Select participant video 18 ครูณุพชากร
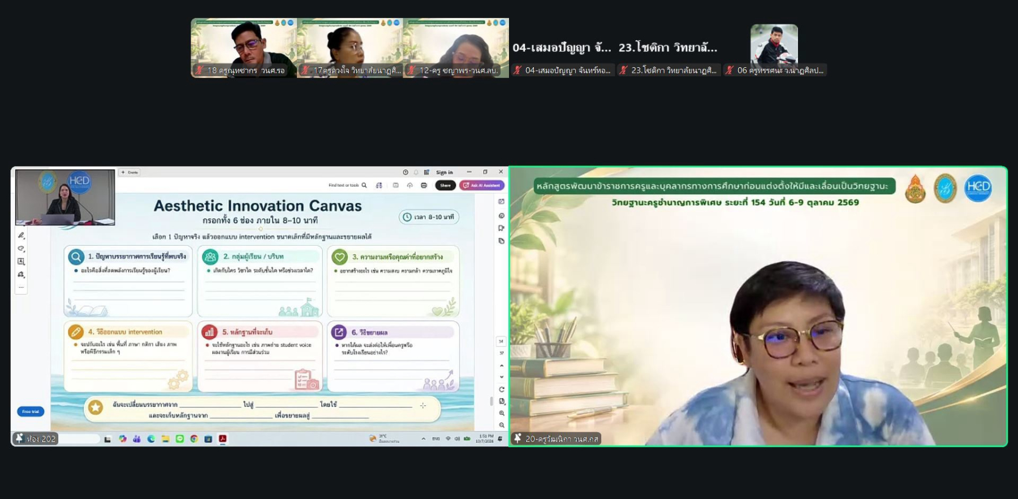The width and height of the screenshot is (1018, 499). point(244,48)
